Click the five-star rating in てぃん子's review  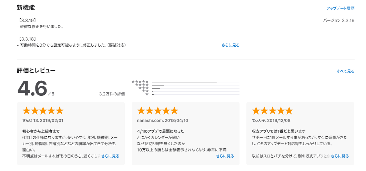tap(272, 111)
